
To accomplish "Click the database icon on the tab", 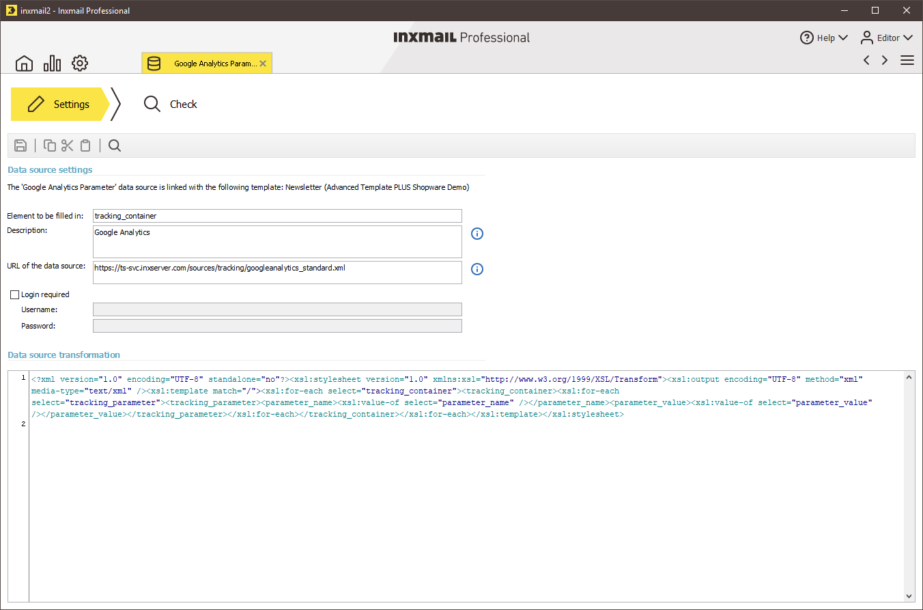I will tap(154, 64).
